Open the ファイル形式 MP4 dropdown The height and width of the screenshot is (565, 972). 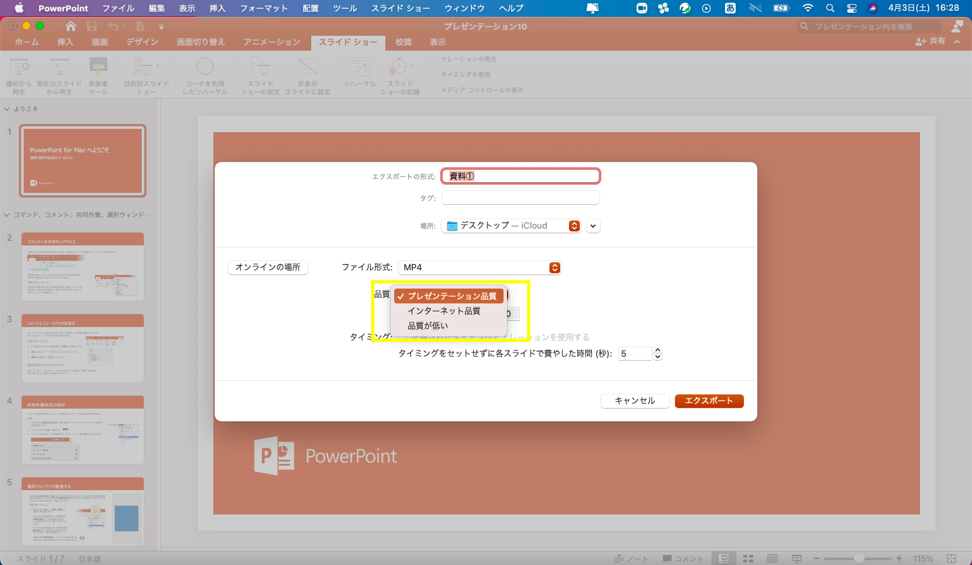[480, 268]
